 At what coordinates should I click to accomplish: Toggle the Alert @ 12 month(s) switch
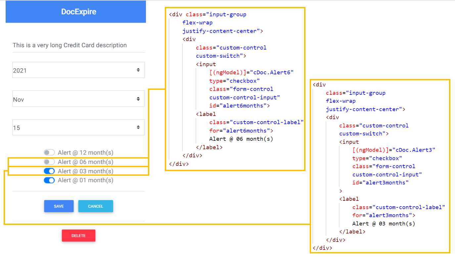pyautogui.click(x=49, y=152)
